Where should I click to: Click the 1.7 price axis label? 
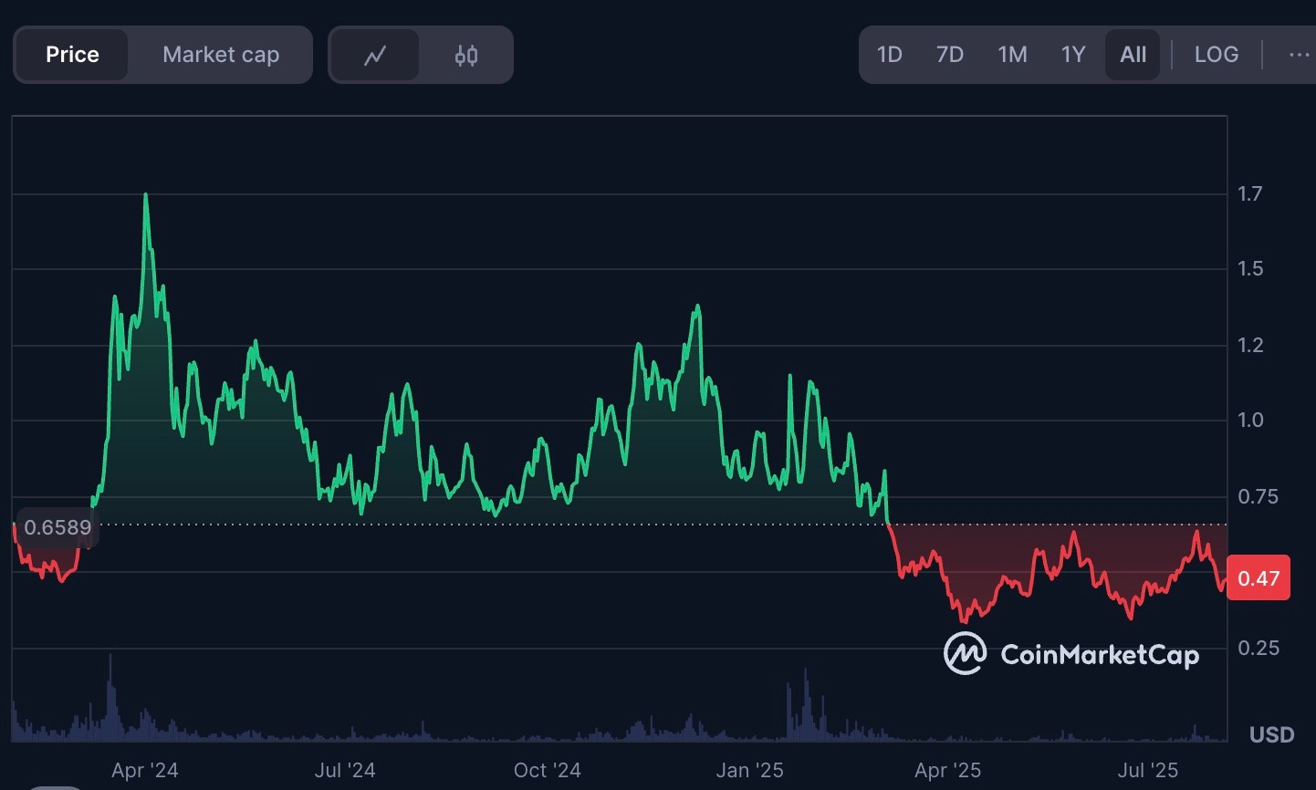click(1250, 193)
